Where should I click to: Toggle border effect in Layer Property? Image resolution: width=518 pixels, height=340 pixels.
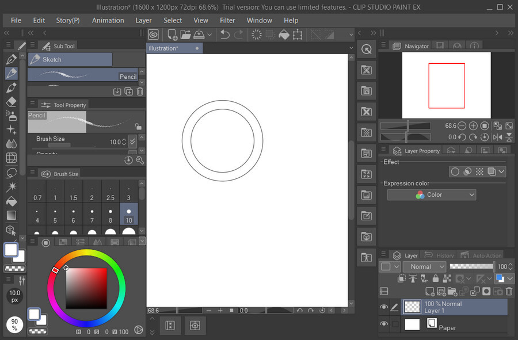pos(455,171)
